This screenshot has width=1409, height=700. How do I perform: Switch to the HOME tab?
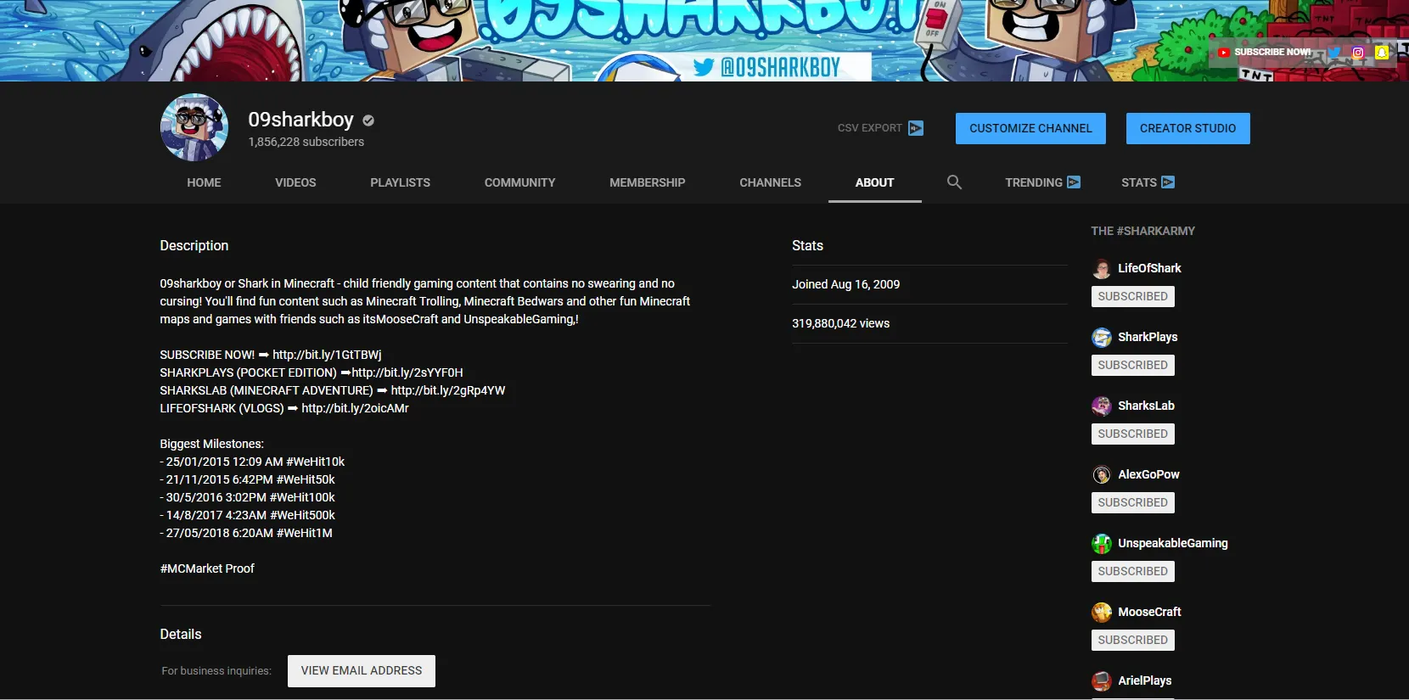pos(204,182)
